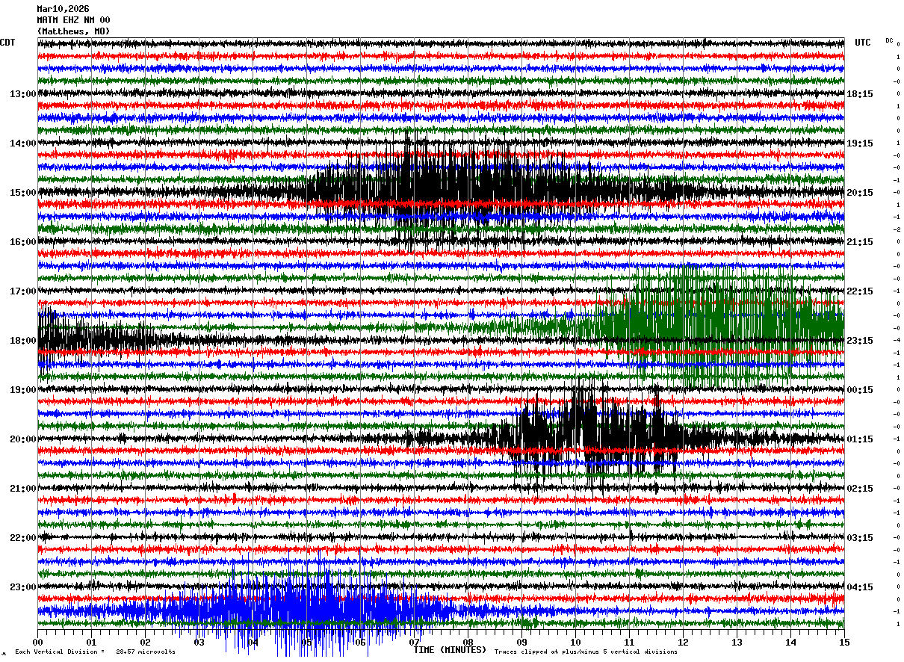Image resolution: width=904 pixels, height=662 pixels.
Task: Select the 14:00 CDT row label
Action: pyautogui.click(x=23, y=143)
